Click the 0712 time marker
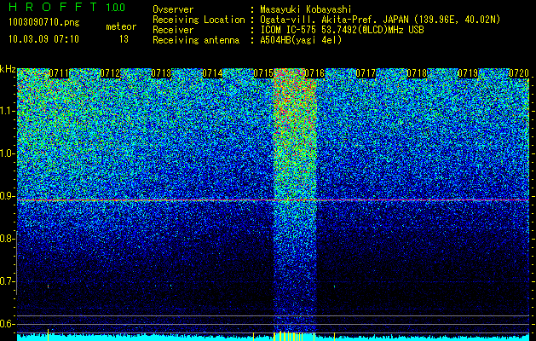Image resolution: width=536 pixels, height=341 pixels. tap(110, 73)
